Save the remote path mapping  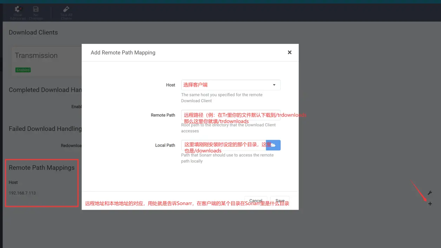click(280, 201)
